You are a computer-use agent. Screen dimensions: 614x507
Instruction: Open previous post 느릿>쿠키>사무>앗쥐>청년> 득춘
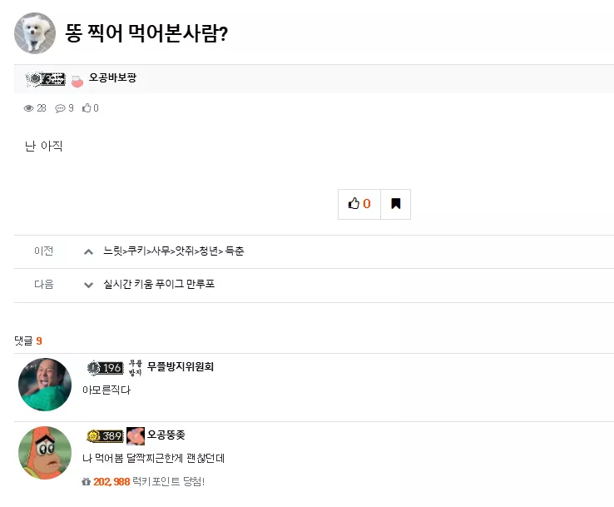click(x=174, y=251)
